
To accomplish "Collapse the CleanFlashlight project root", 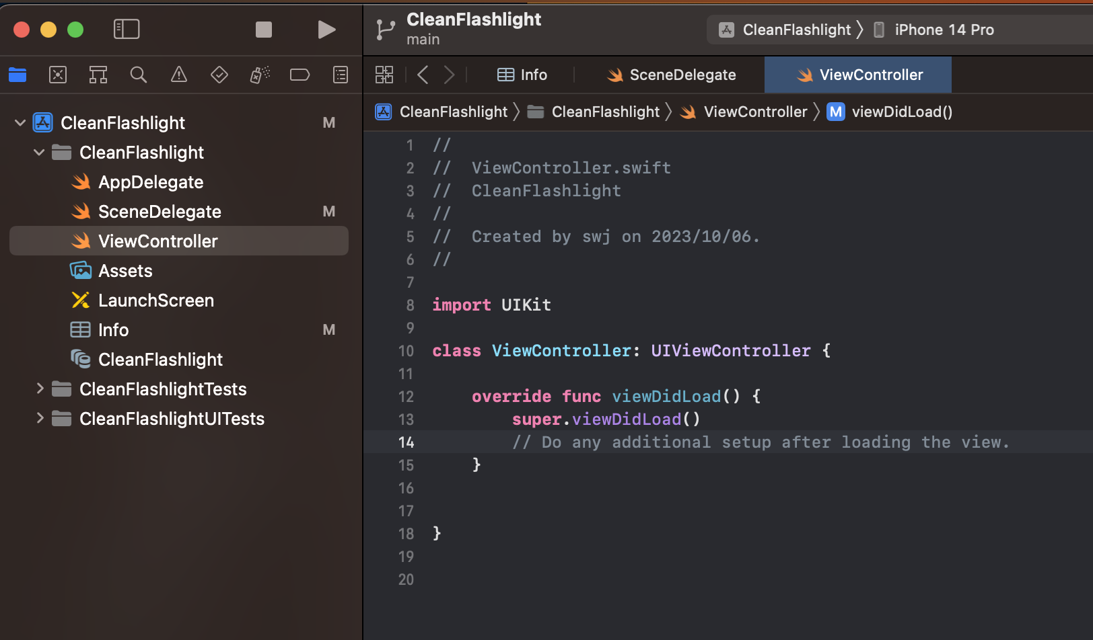I will [20, 123].
